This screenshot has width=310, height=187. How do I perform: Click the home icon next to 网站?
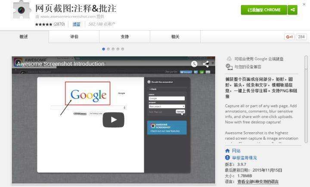pos(228,151)
